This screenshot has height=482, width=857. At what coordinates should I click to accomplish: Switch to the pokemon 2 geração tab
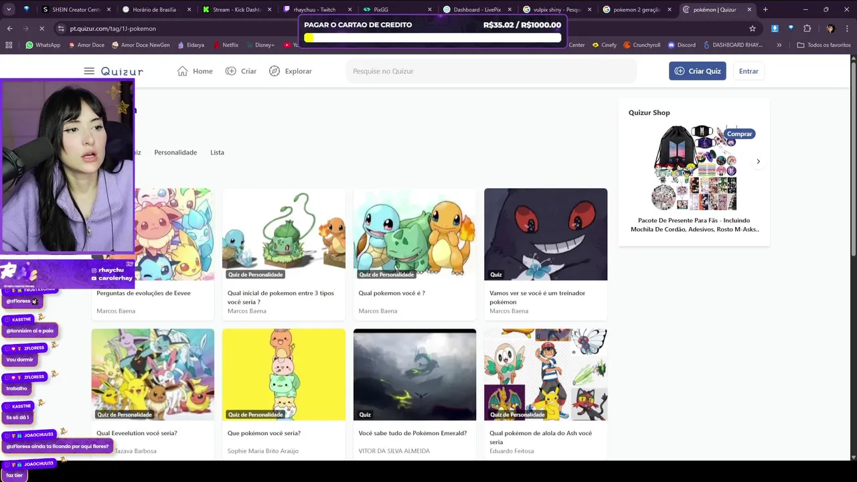(x=637, y=9)
